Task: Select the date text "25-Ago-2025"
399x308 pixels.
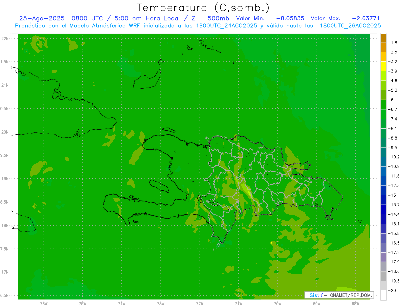Action: pos(42,18)
